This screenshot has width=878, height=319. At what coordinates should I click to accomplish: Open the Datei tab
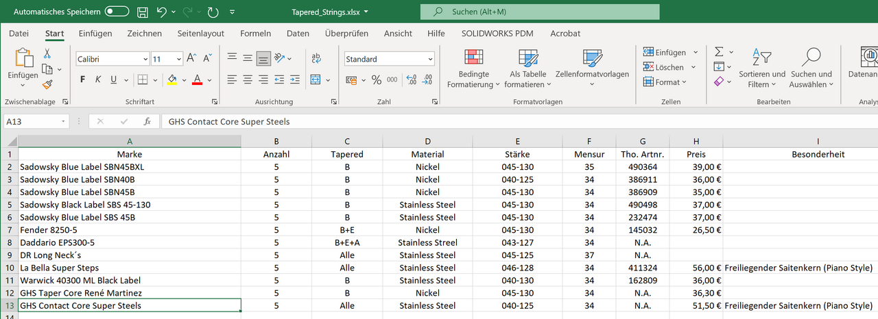pos(19,33)
